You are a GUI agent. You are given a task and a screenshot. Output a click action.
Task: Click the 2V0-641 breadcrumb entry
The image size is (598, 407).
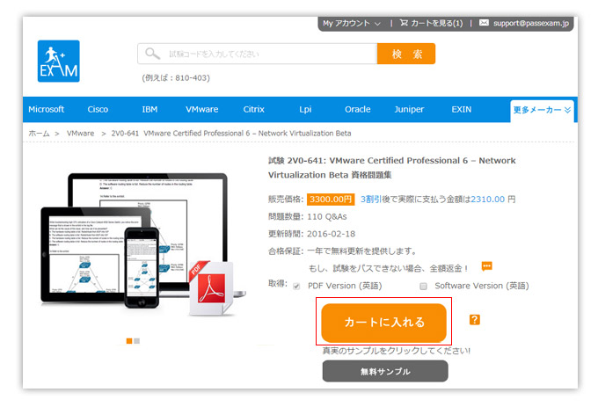click(231, 134)
